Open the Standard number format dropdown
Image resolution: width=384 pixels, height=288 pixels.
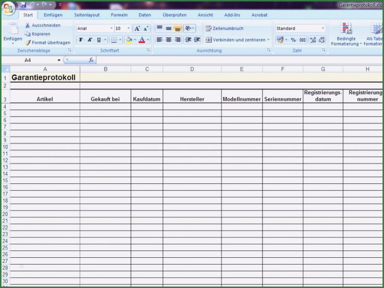tap(323, 29)
